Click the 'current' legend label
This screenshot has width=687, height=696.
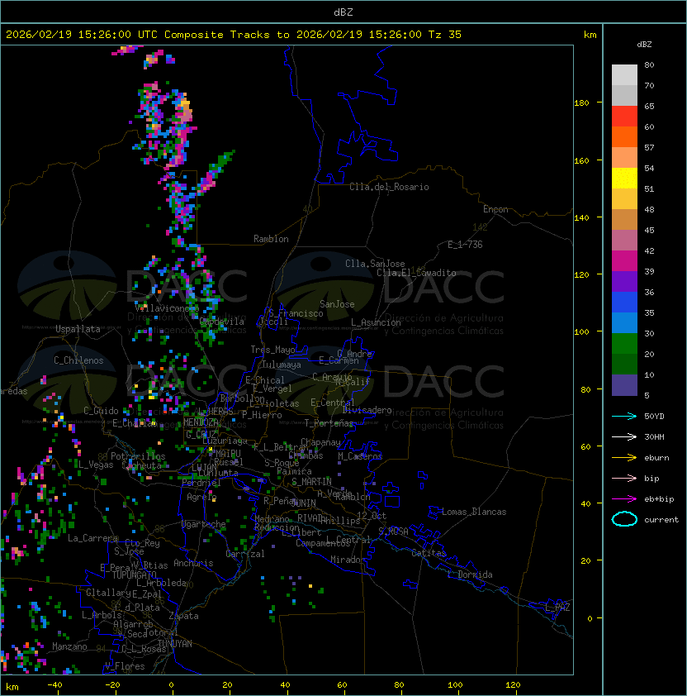(661, 520)
